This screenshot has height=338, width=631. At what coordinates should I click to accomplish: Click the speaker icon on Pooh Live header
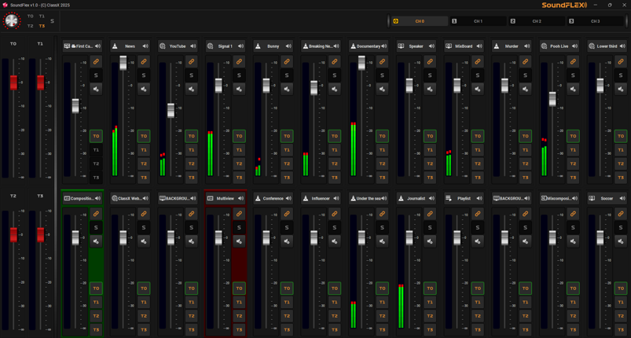tap(574, 46)
